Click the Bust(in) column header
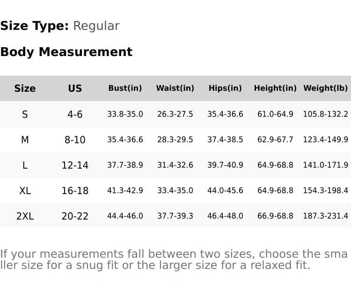 [125, 88]
